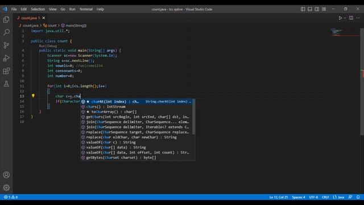Open the Explorer view in activity bar

coord(6,19)
